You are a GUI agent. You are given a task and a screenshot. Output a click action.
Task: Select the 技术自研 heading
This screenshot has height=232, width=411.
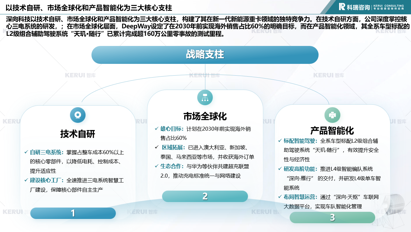[x=77, y=134]
